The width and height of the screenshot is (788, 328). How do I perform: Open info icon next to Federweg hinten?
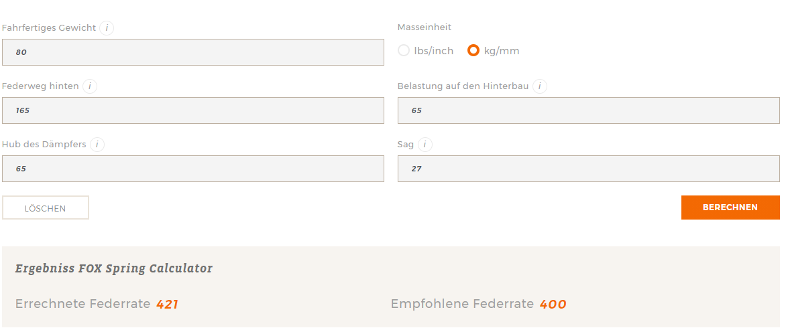pyautogui.click(x=89, y=86)
